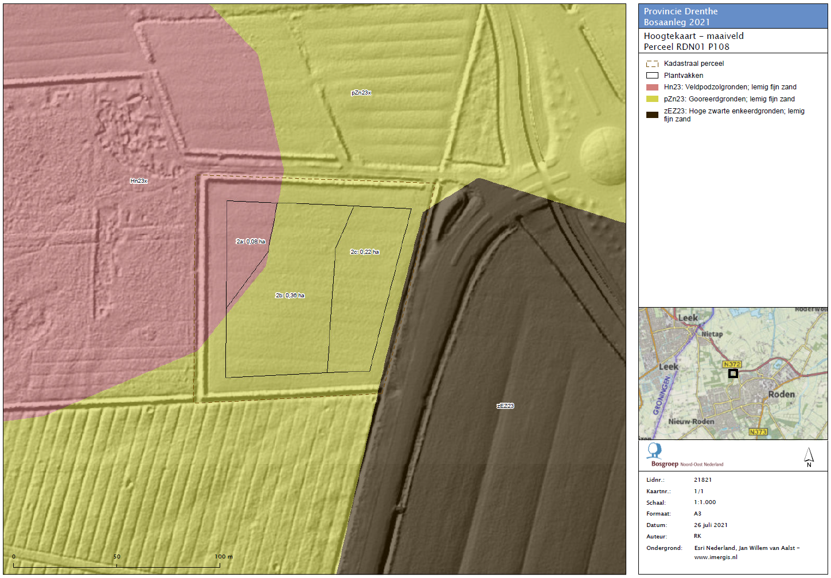Click the Formaat value 'A3'

697,514
